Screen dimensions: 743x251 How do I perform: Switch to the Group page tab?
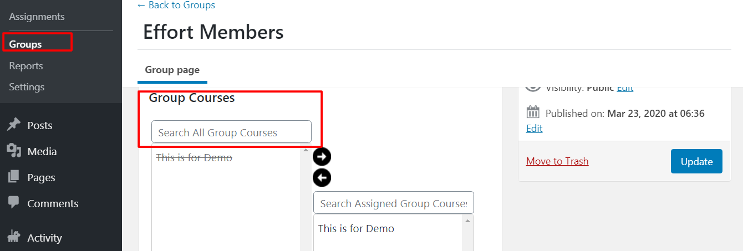172,70
